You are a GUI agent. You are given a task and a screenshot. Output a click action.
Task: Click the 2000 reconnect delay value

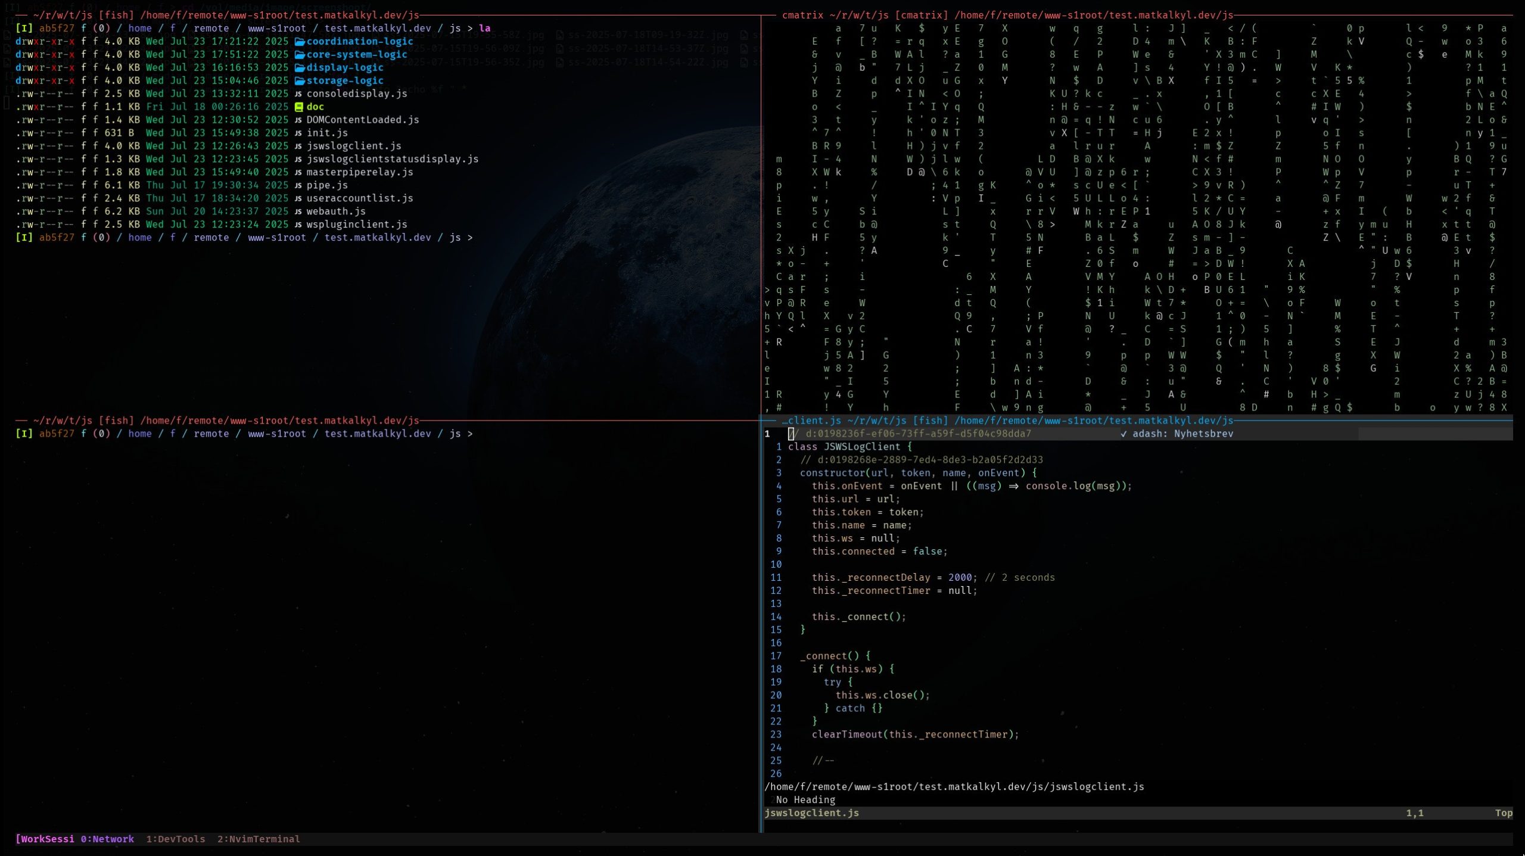pyautogui.click(x=960, y=578)
